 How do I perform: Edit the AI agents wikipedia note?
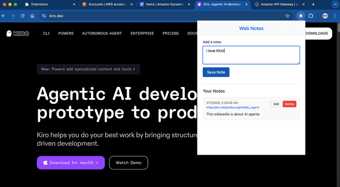click(x=276, y=104)
